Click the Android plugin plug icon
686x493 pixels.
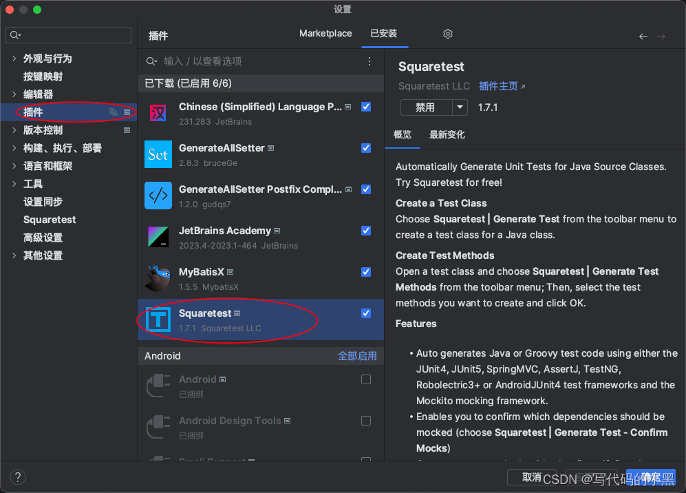coord(158,386)
